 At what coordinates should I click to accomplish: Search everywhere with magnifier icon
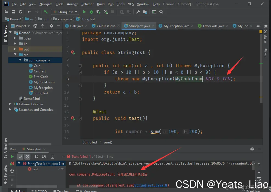point(161,12)
